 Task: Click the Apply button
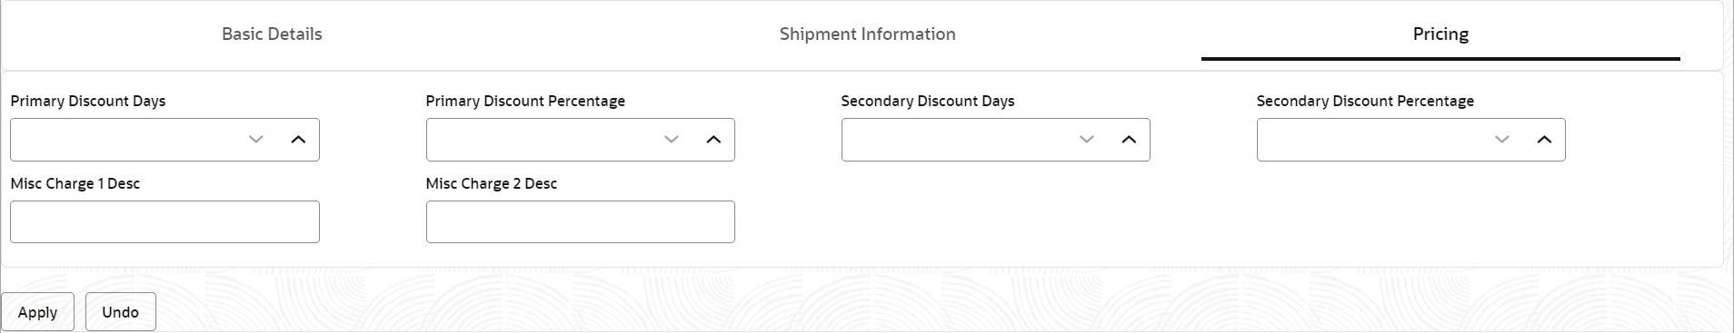tap(37, 312)
